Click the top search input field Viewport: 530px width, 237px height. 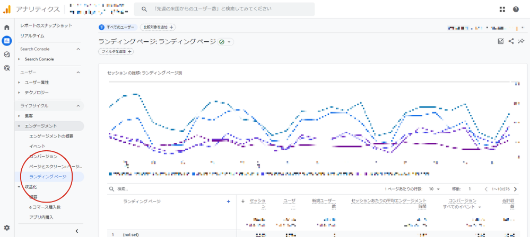click(x=224, y=9)
